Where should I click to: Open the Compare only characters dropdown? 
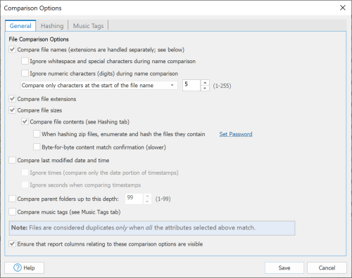click(99, 86)
